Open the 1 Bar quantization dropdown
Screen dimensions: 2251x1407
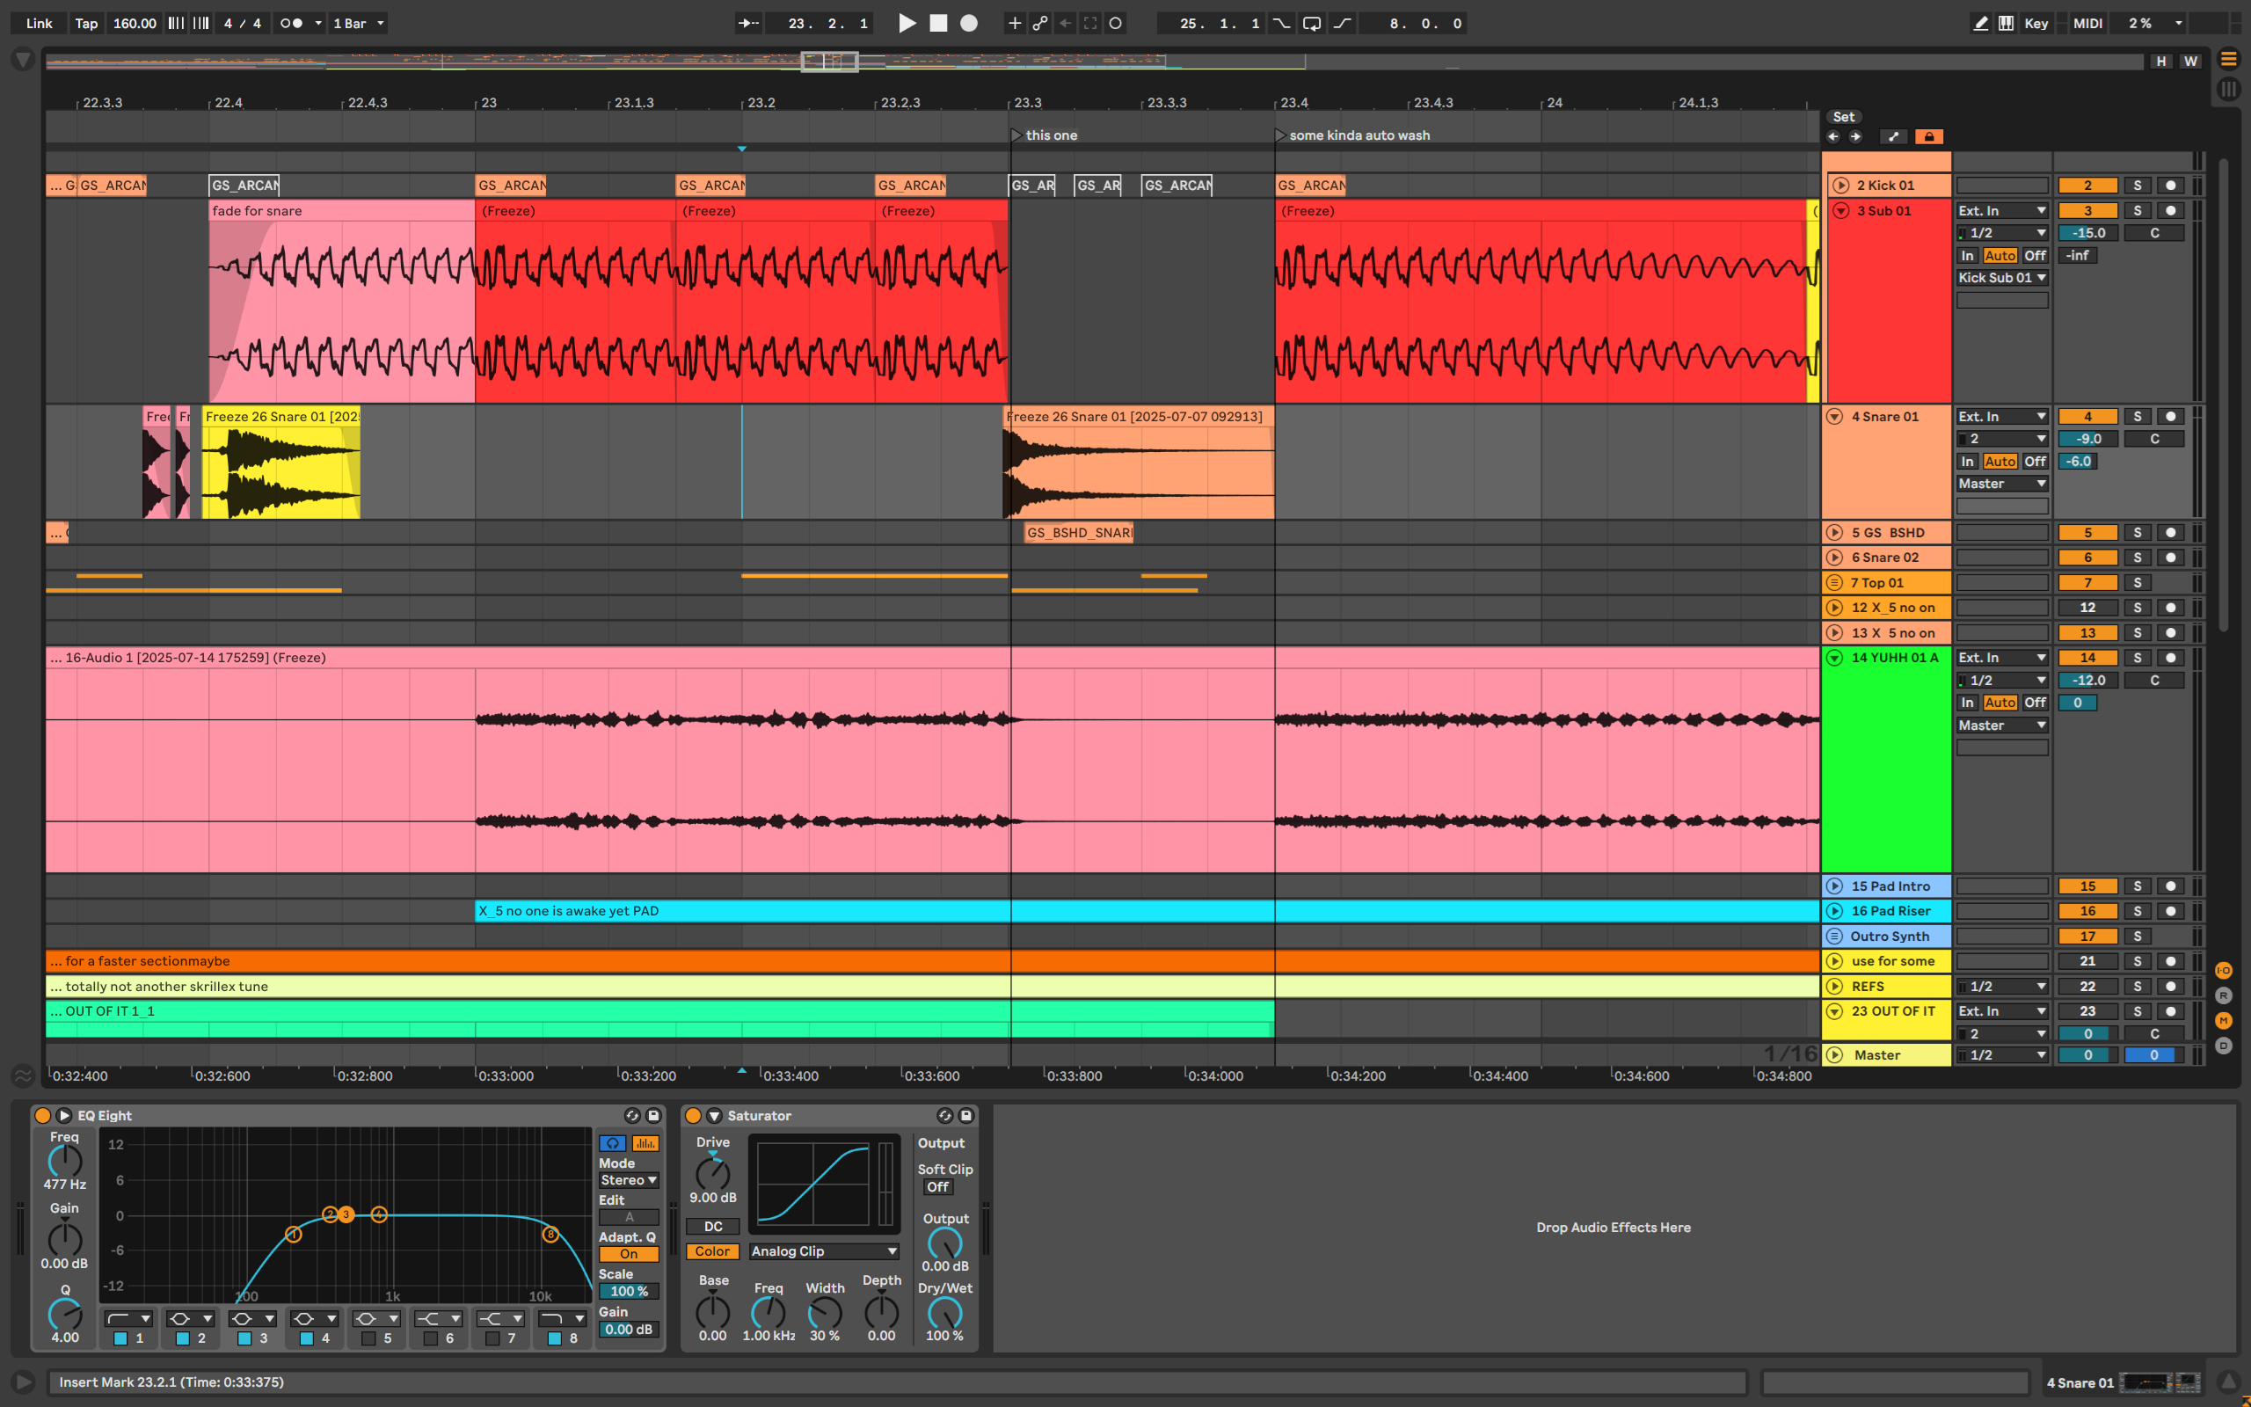pos(358,23)
